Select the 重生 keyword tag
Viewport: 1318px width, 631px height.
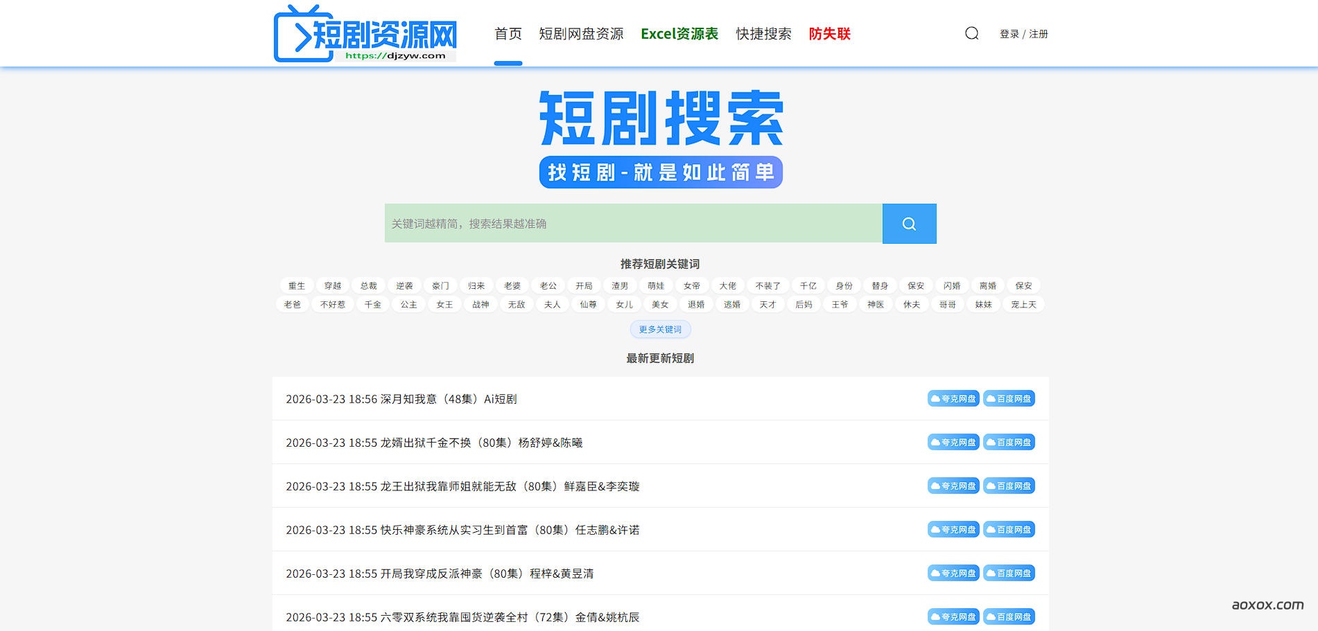297,285
